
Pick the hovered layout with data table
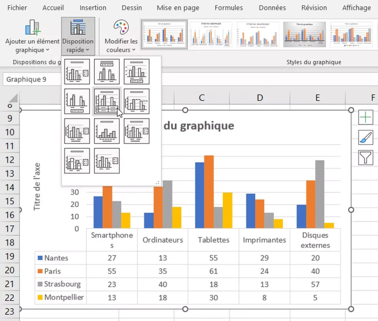point(107,101)
